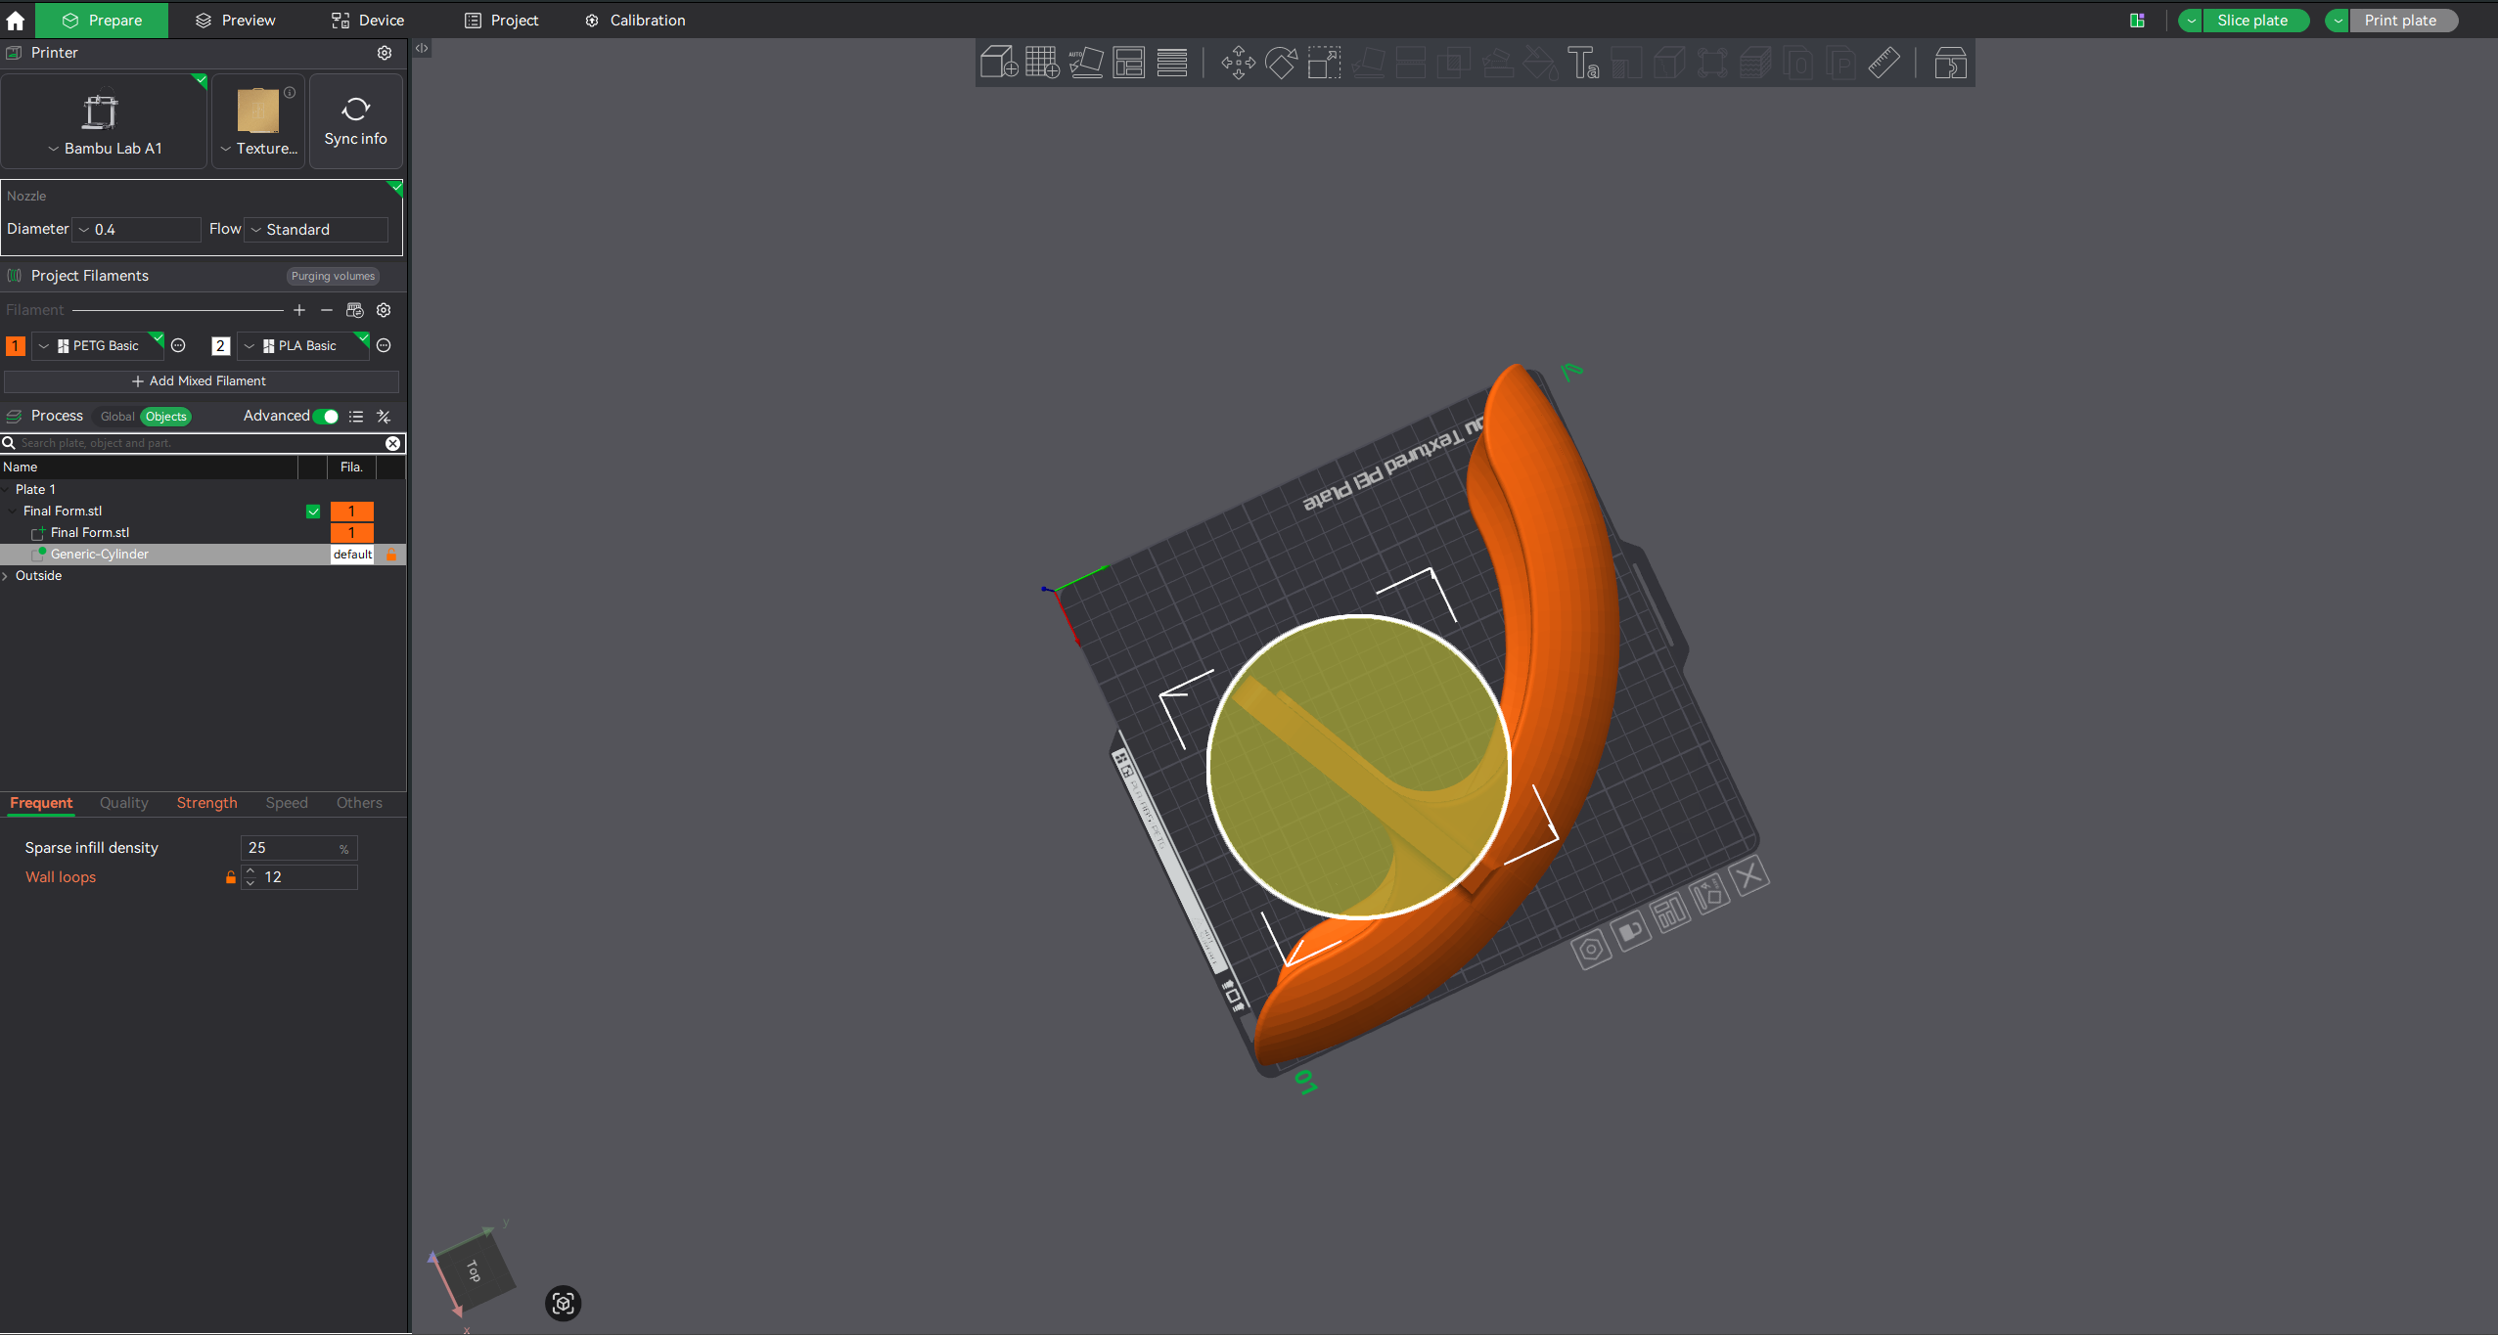Open the Flow Standard dropdown
Viewport: 2498px width, 1335px height.
click(316, 230)
